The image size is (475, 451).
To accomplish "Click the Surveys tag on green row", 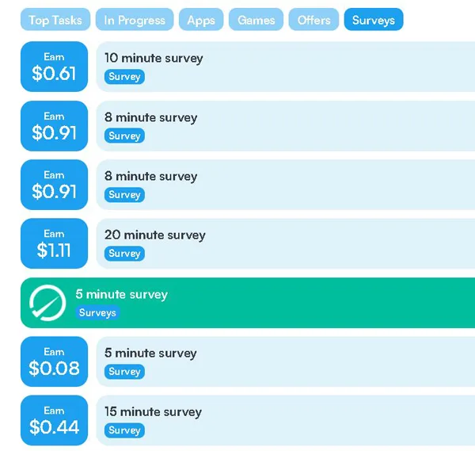I will coord(97,313).
